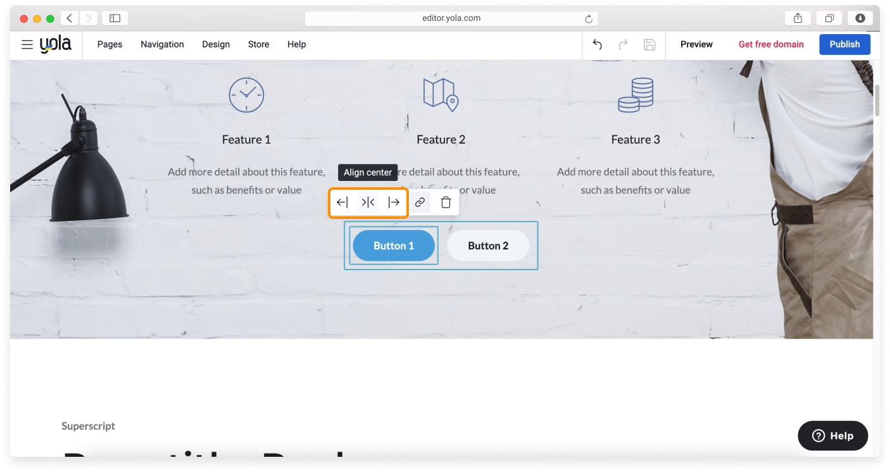
Task: Delete button using trash icon
Action: [446, 202]
